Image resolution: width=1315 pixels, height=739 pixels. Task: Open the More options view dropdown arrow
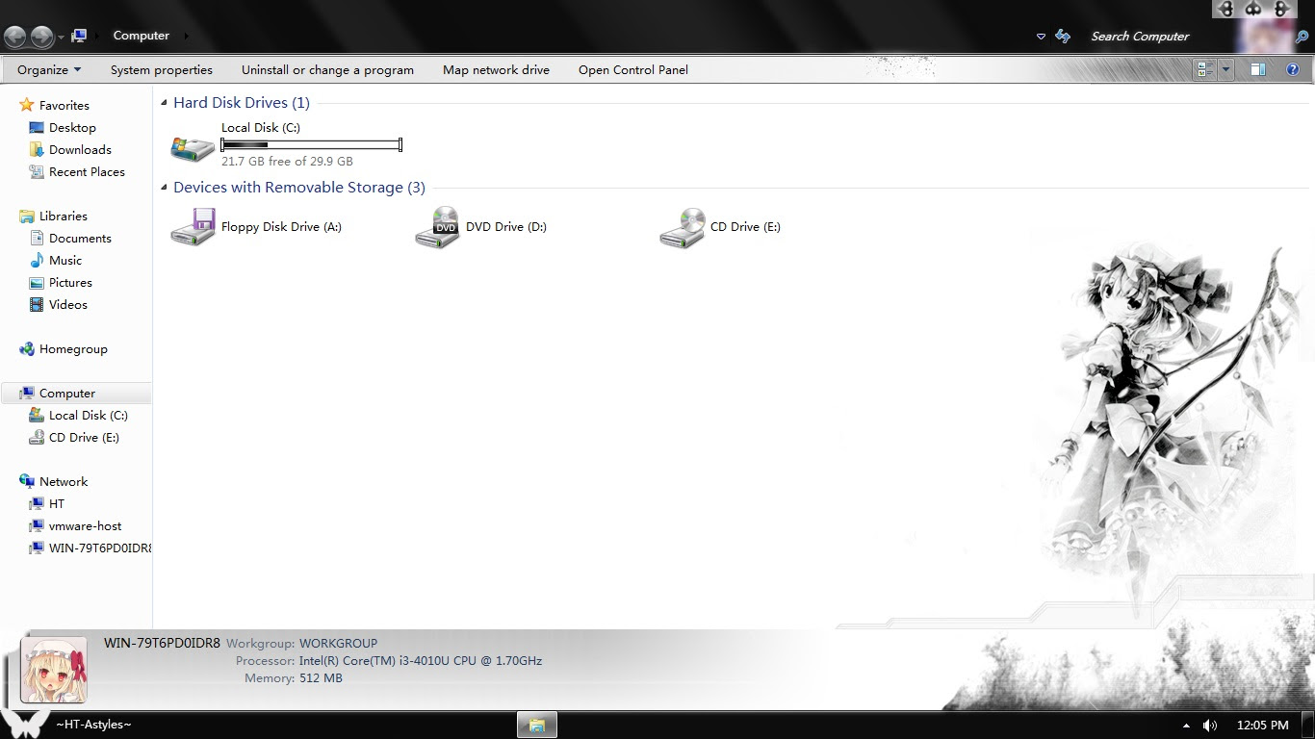1225,69
